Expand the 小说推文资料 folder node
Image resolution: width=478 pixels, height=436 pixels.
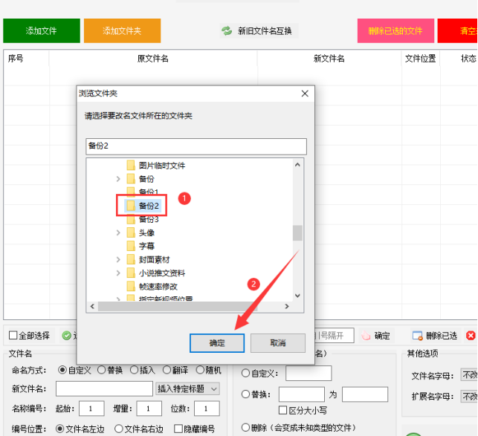click(118, 273)
